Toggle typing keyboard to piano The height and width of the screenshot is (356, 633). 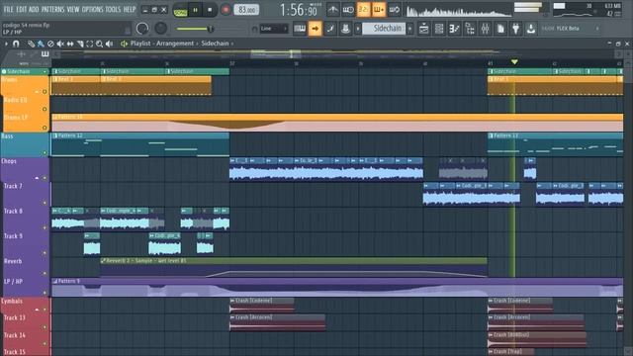(300, 29)
